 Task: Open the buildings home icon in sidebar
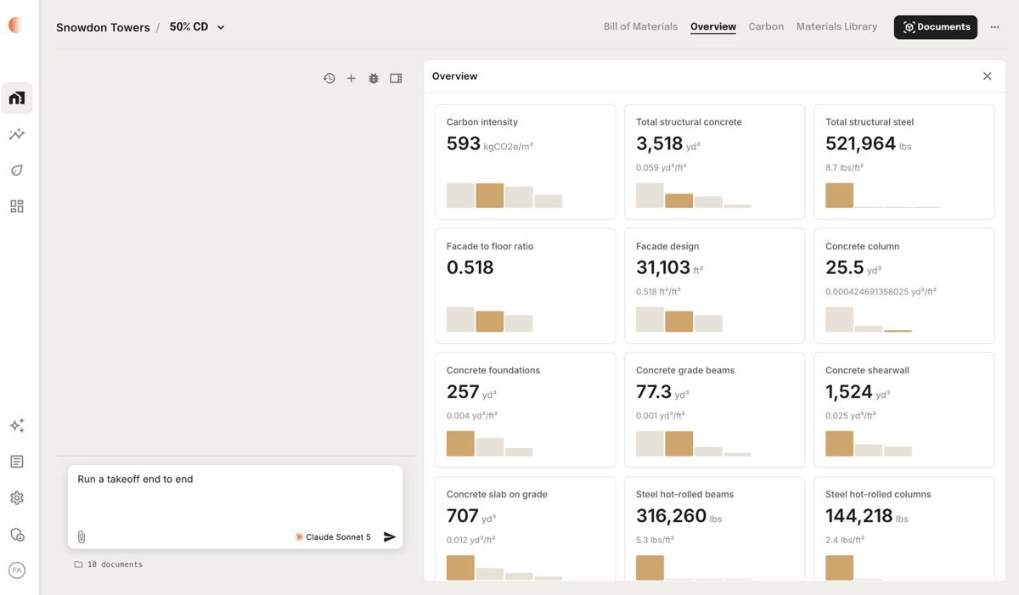pyautogui.click(x=17, y=98)
